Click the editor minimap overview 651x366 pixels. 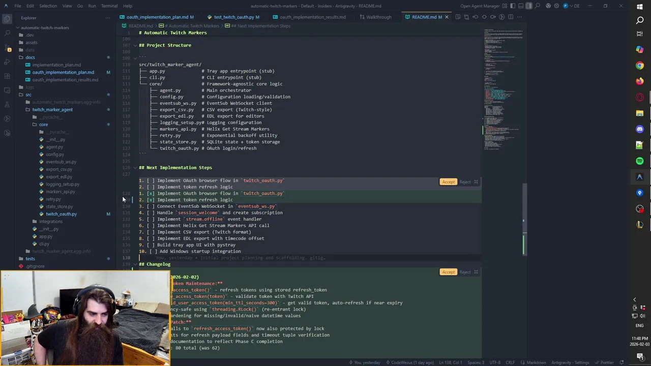point(504,90)
